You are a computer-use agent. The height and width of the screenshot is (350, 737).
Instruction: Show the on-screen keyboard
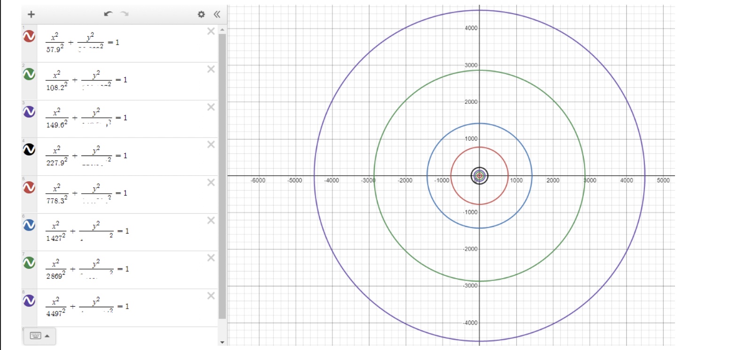point(36,335)
